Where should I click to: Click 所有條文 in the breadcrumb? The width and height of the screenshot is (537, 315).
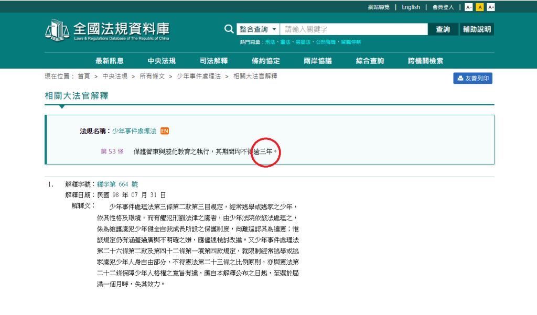tap(152, 76)
